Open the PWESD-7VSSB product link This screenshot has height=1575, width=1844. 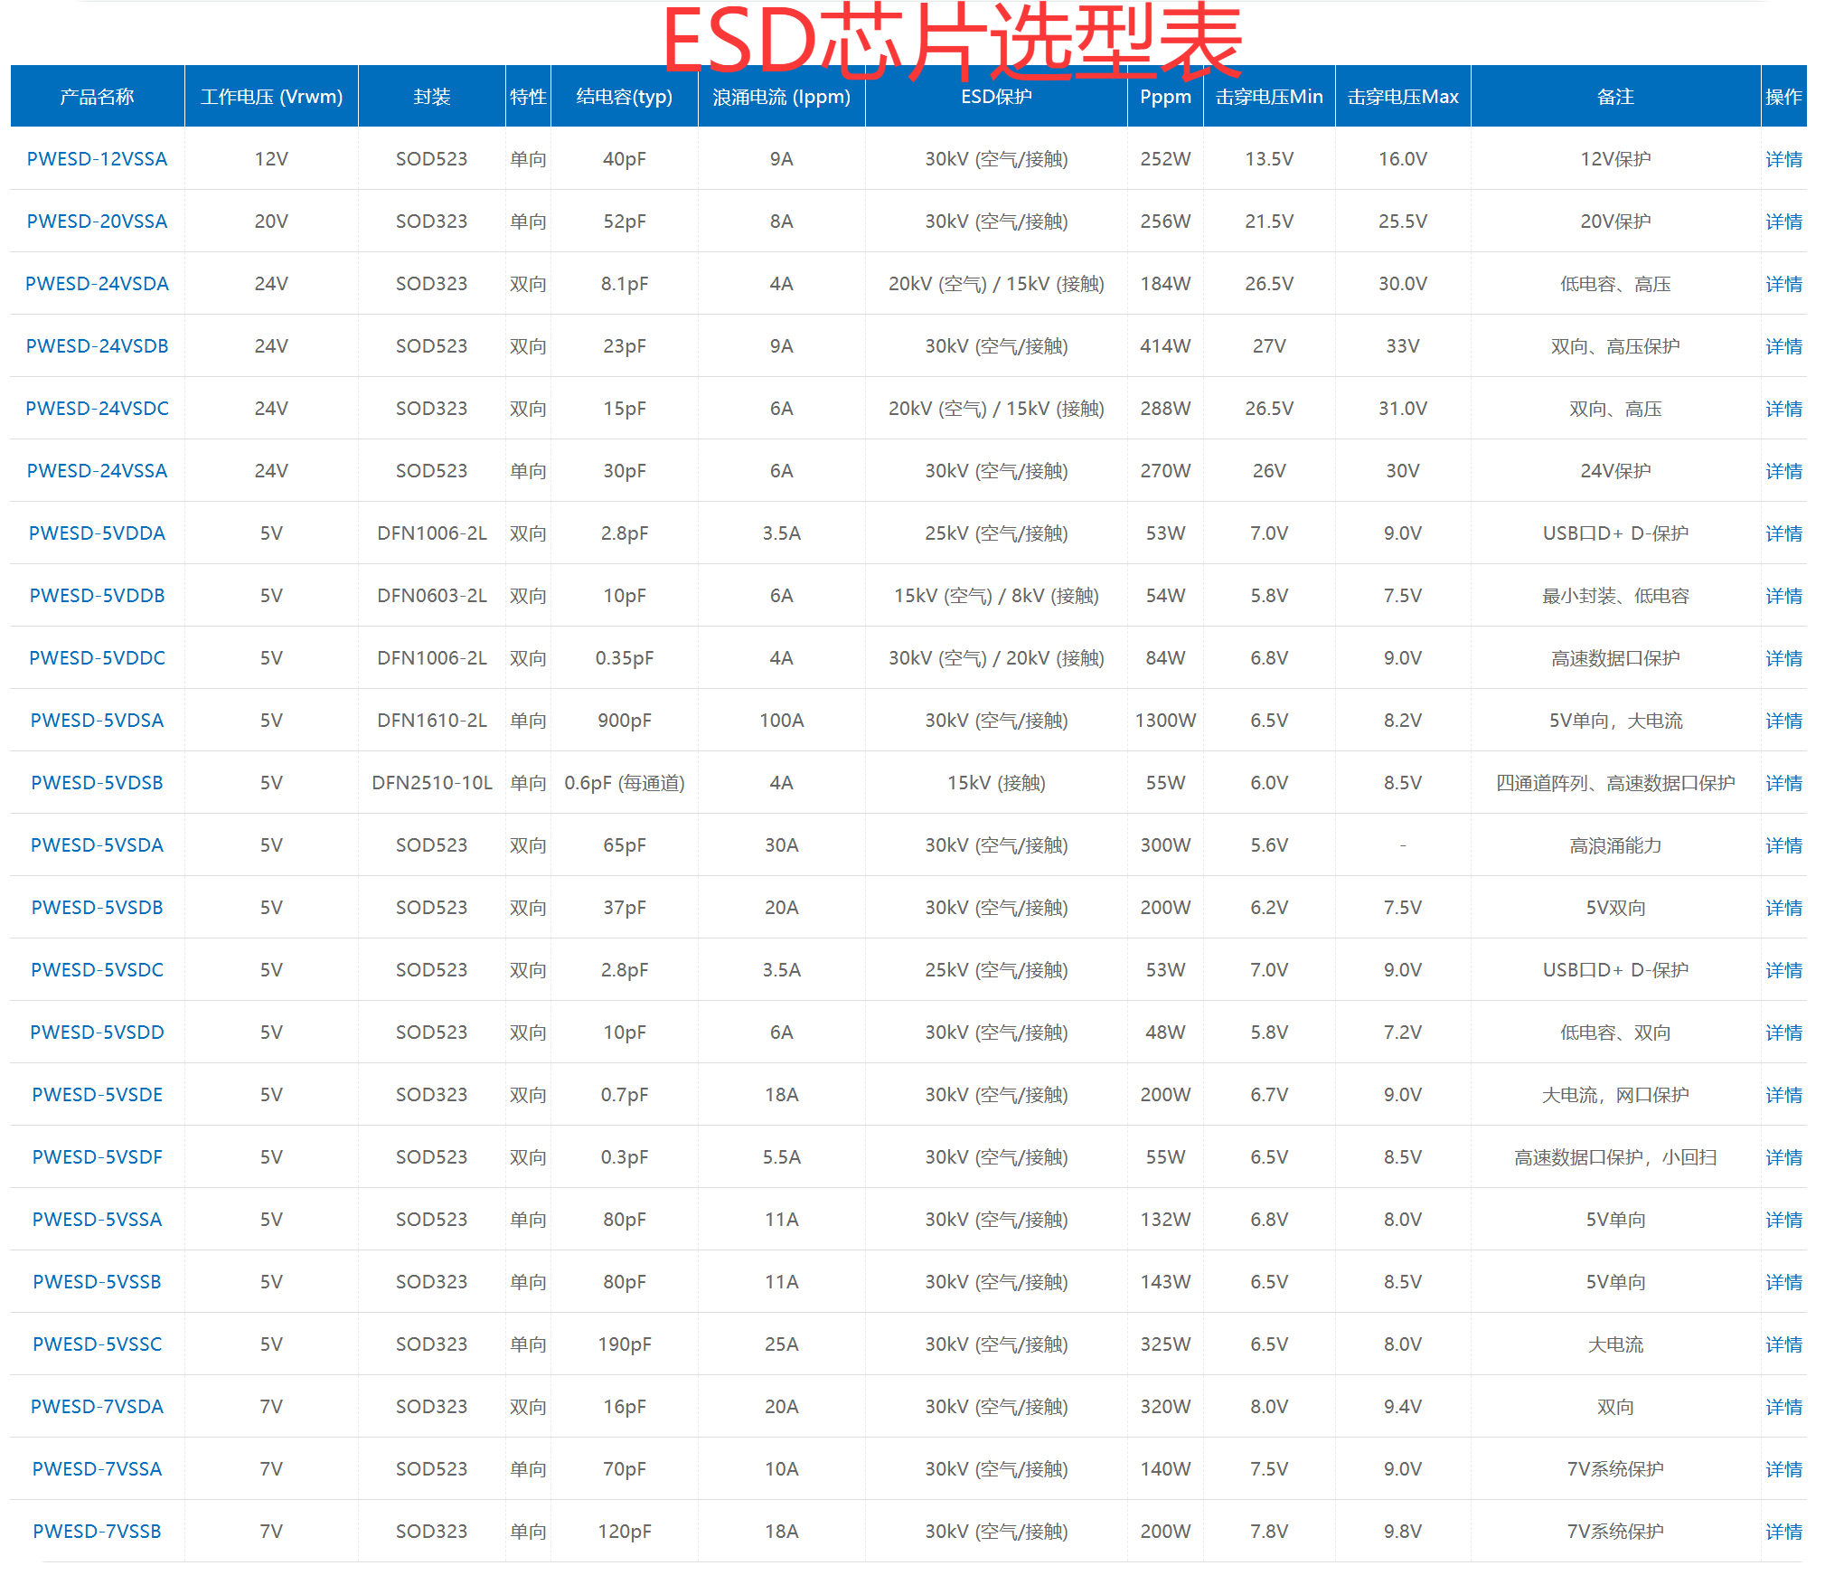[97, 1532]
